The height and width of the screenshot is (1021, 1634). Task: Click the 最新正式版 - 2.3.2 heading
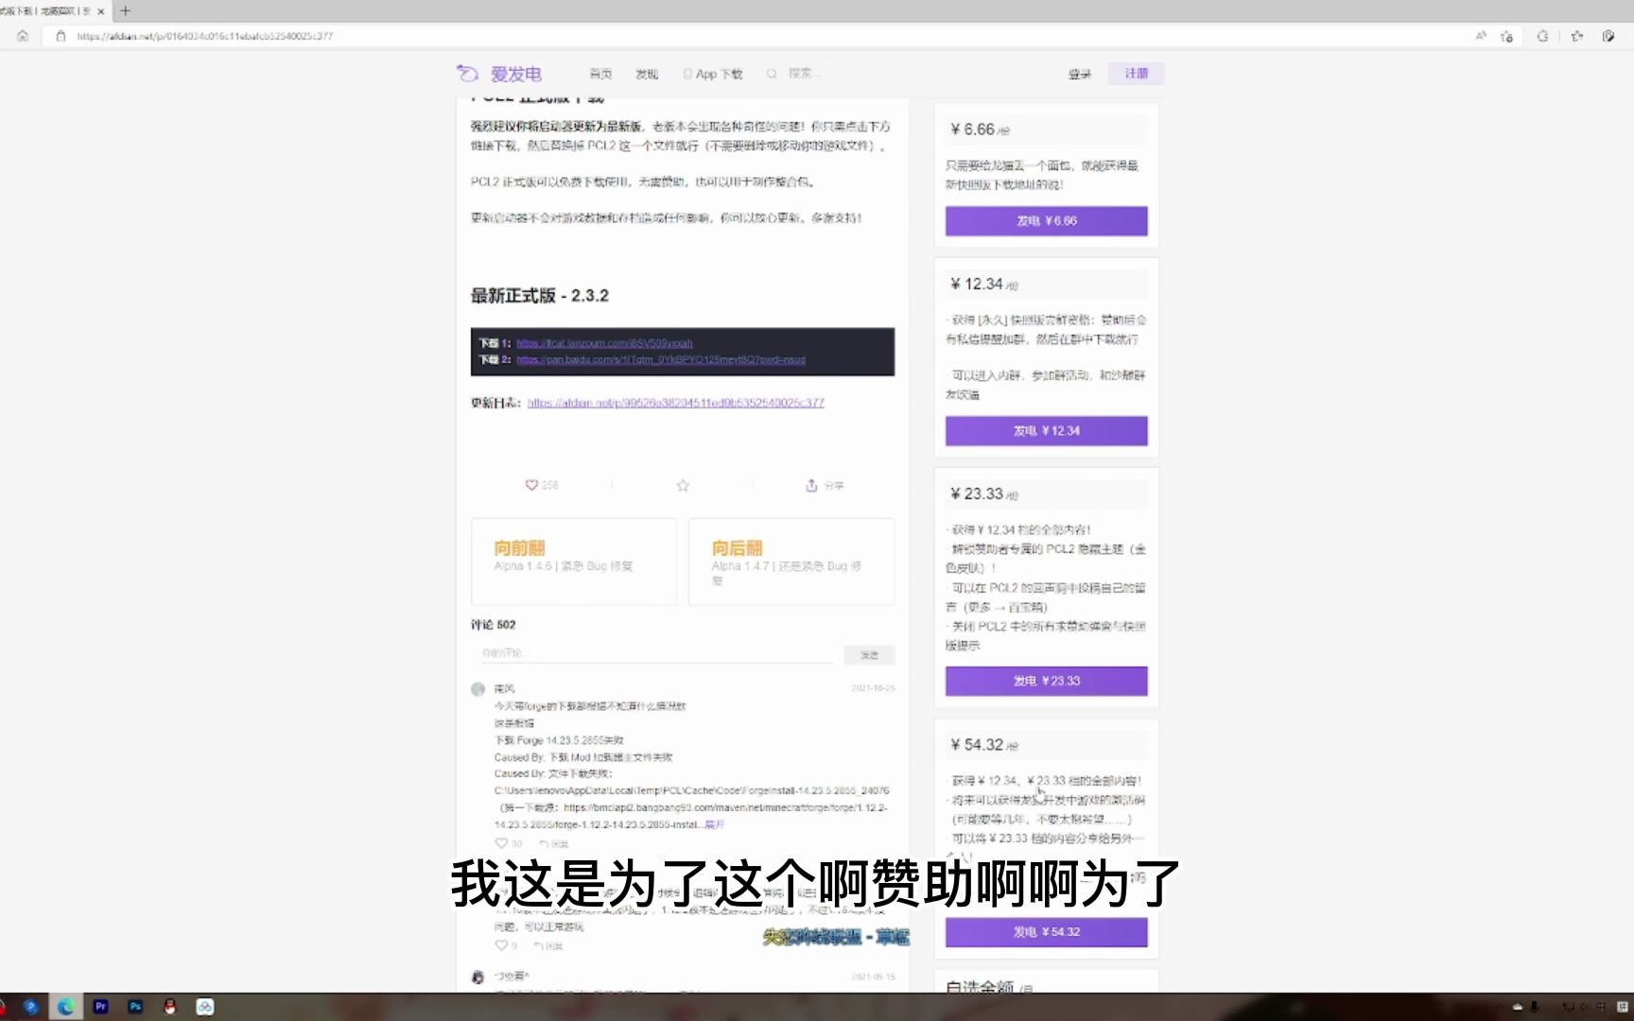point(540,296)
